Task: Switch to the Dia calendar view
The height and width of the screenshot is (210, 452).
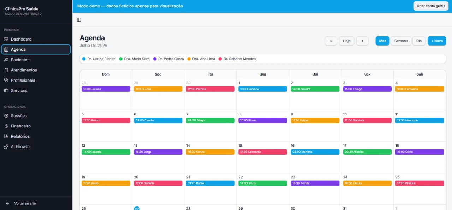Action: pos(419,41)
